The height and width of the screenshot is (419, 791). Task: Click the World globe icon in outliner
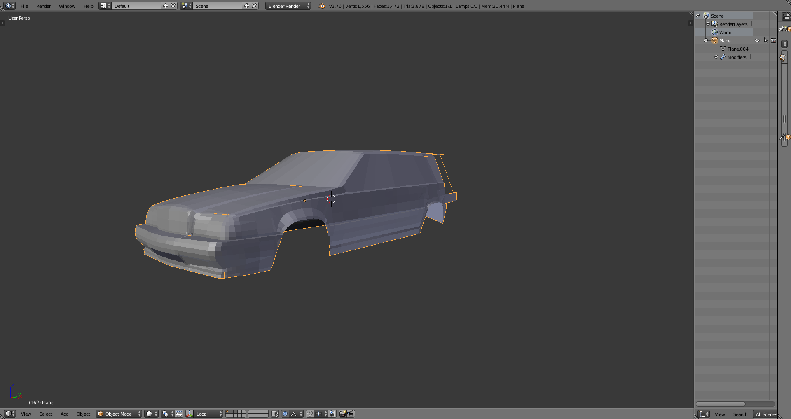coord(715,33)
